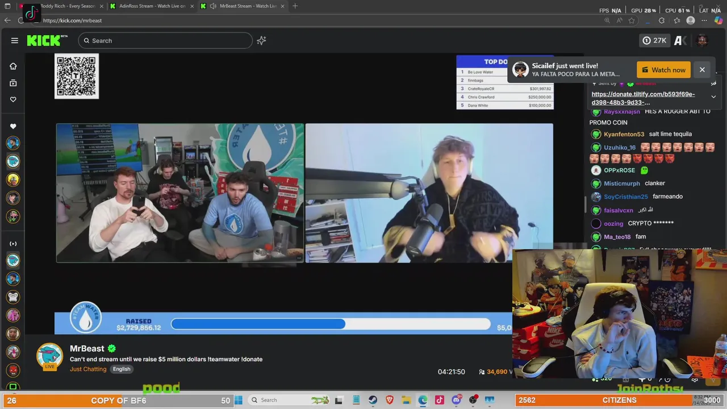Click the address bar showing kick.com/mrbeast
This screenshot has width=727, height=409.
(72, 20)
